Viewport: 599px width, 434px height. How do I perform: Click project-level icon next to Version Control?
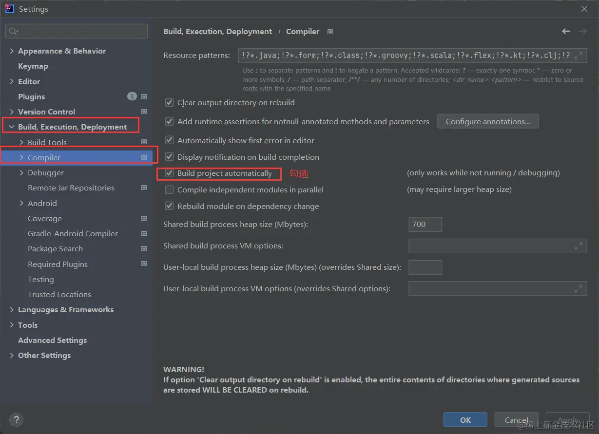[x=144, y=112]
